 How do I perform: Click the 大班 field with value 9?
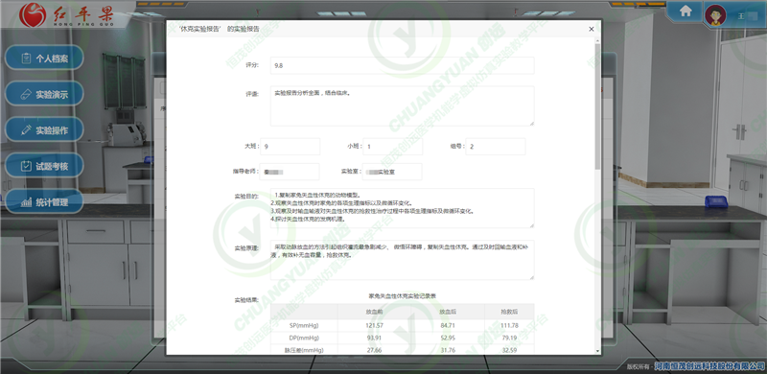(x=291, y=147)
